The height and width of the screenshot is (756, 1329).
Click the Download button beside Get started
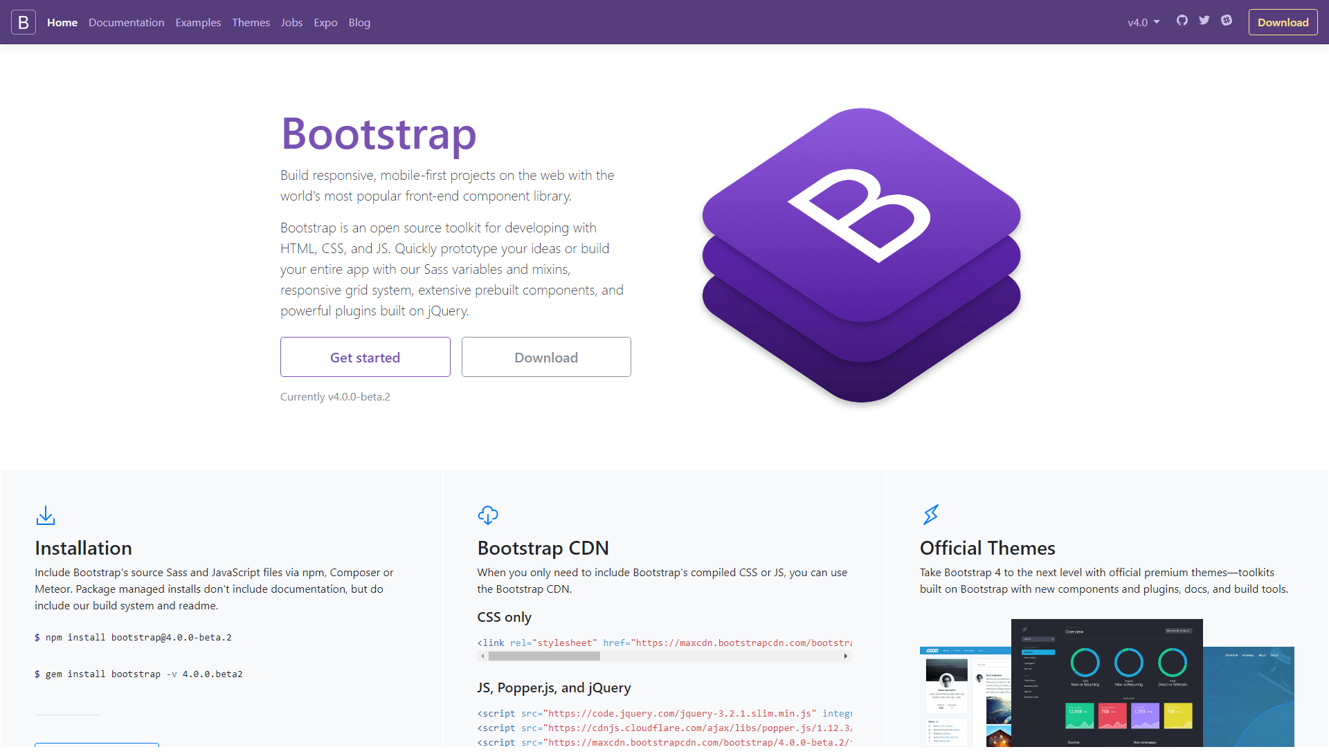click(x=545, y=357)
